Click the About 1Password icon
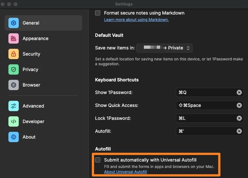The height and width of the screenshot is (178, 248). click(14, 137)
